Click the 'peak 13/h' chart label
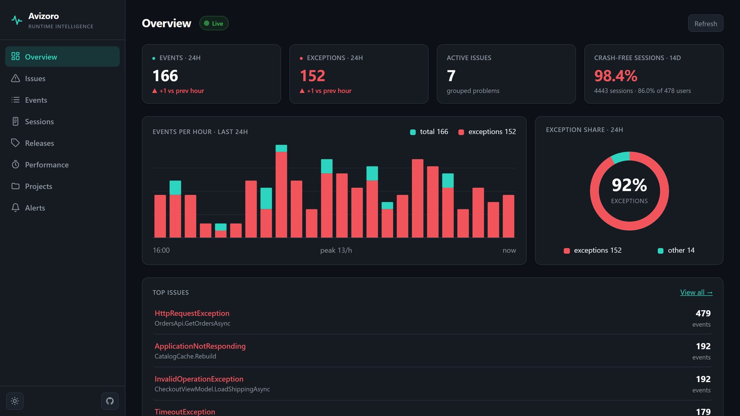The image size is (740, 416). 336,250
